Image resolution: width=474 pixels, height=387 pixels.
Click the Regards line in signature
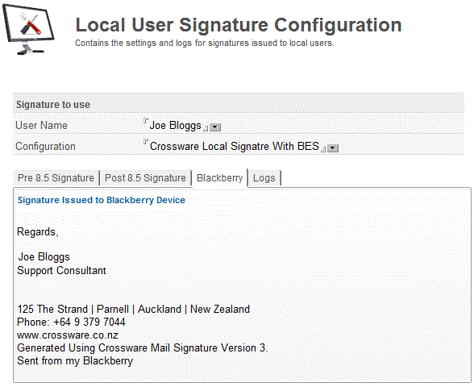(37, 232)
